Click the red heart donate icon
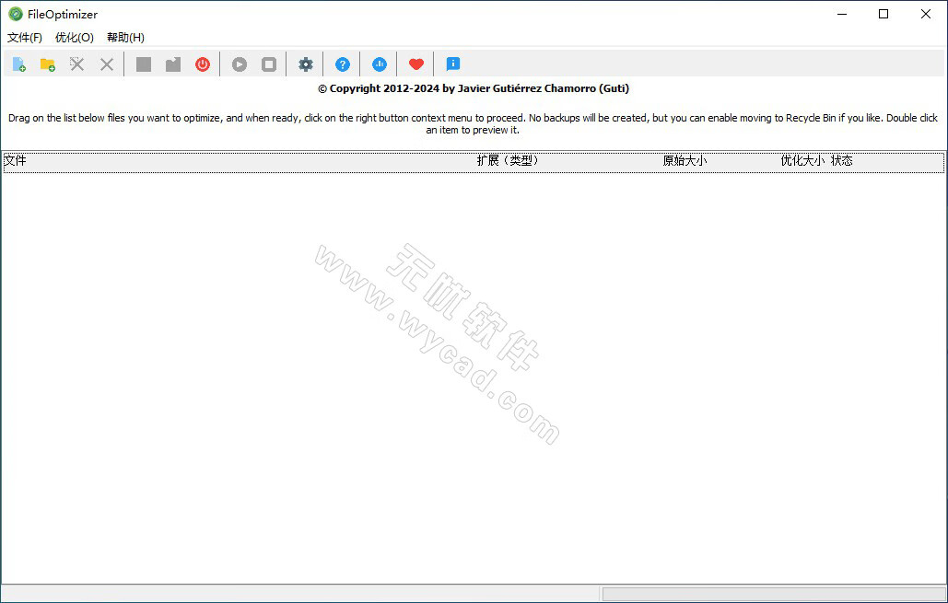 pyautogui.click(x=416, y=64)
